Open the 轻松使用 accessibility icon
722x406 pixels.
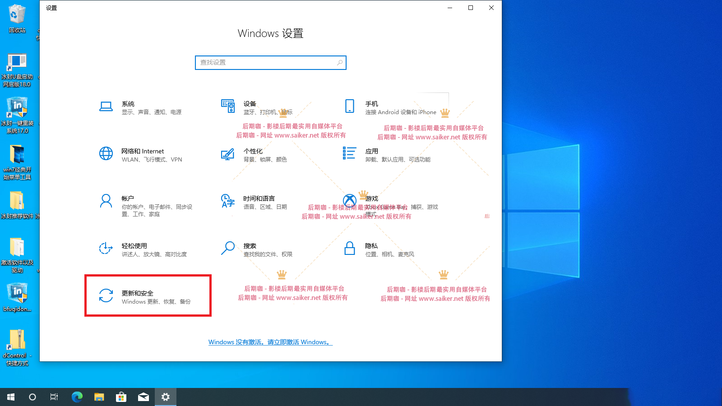pos(106,248)
